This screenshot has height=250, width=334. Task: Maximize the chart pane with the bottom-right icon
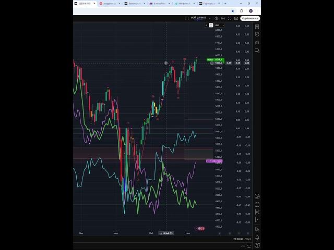(x=249, y=246)
